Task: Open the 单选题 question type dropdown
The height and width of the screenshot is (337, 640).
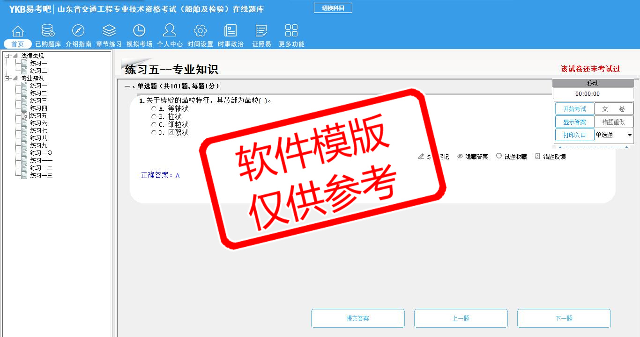Action: (614, 135)
